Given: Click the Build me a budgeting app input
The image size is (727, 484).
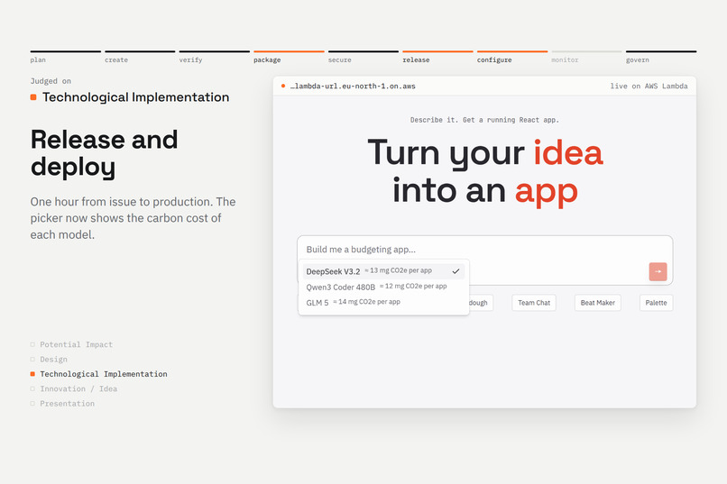Looking at the screenshot, I should point(485,249).
